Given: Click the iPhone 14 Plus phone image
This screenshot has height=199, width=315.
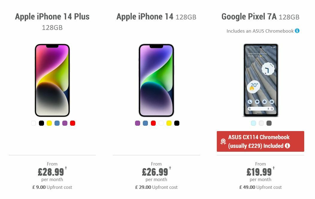Looking at the screenshot, I should [52, 81].
